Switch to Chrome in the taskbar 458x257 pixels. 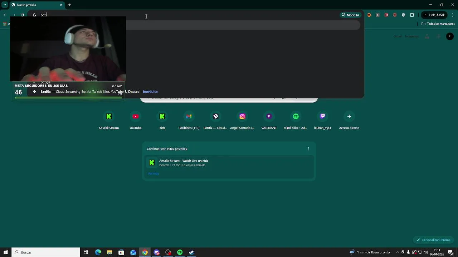click(x=145, y=252)
